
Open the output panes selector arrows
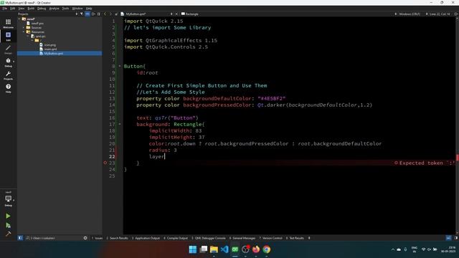(309, 238)
